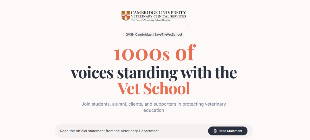Click the official statement banner text
Viewport: 310px width, 140px height.
[109, 131]
